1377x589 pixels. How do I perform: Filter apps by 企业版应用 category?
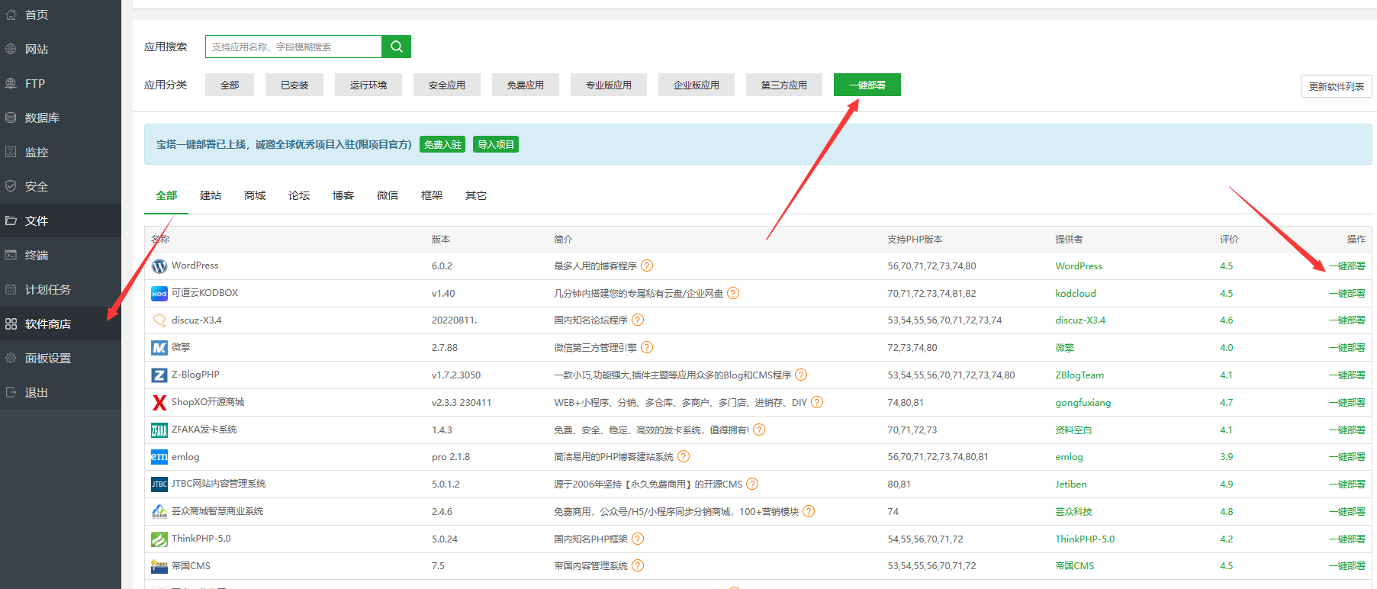697,85
